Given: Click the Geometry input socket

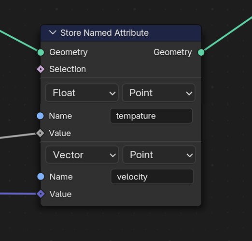Looking at the screenshot, I should pos(41,52).
